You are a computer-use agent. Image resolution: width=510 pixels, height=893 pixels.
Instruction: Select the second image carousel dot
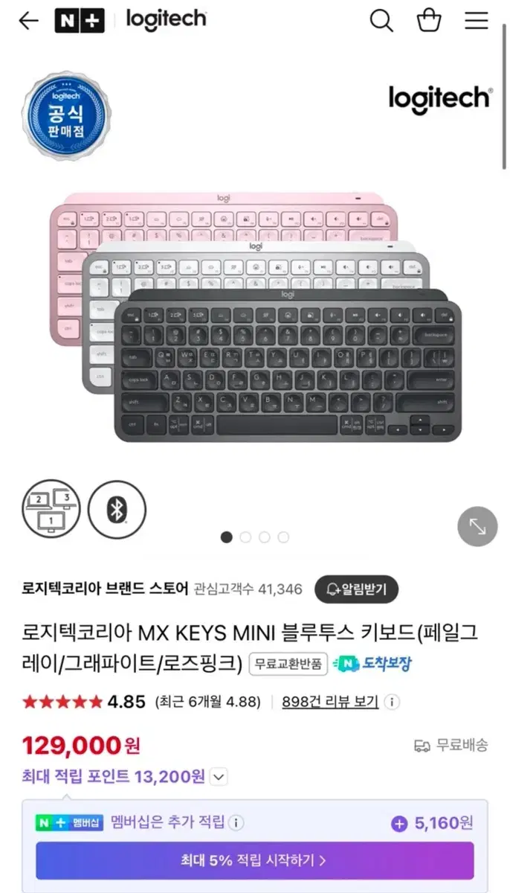click(x=245, y=537)
